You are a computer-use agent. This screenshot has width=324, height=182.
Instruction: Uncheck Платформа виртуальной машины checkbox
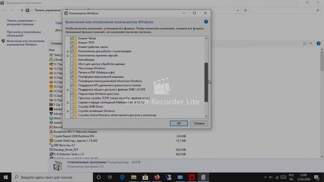click(72, 76)
